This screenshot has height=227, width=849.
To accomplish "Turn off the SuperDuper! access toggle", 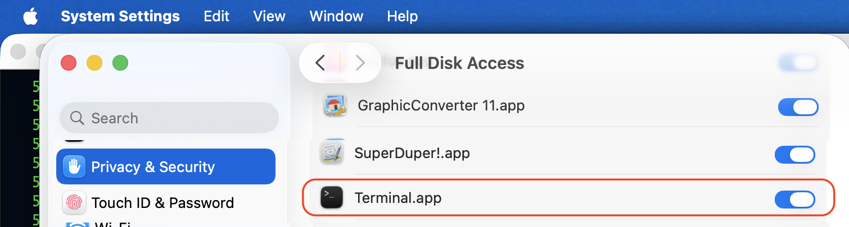I will click(794, 154).
